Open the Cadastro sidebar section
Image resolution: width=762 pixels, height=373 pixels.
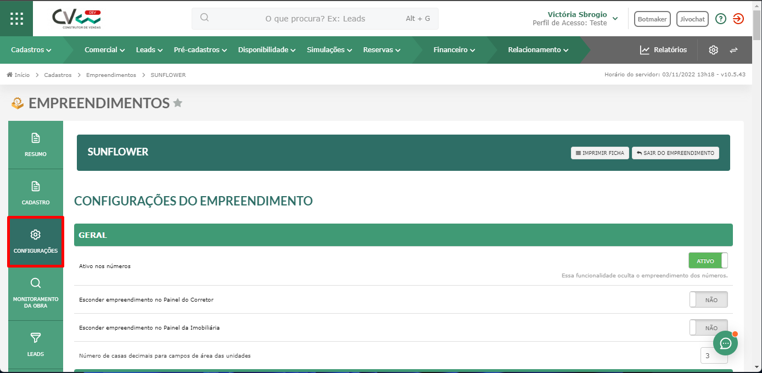point(36,193)
